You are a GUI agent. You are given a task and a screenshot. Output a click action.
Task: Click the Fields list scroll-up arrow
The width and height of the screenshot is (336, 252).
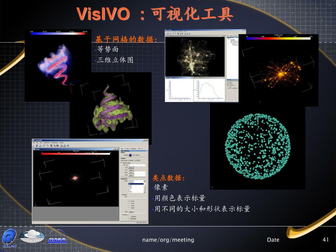tap(144, 181)
